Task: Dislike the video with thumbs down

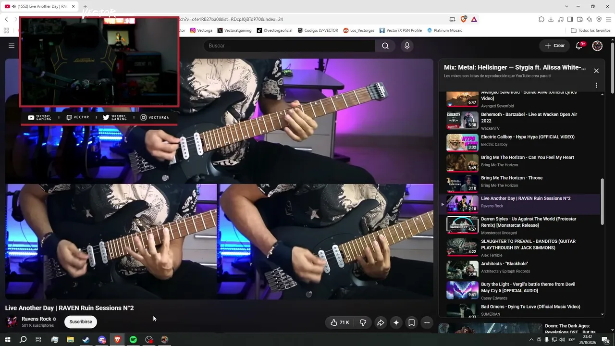Action: point(363,322)
